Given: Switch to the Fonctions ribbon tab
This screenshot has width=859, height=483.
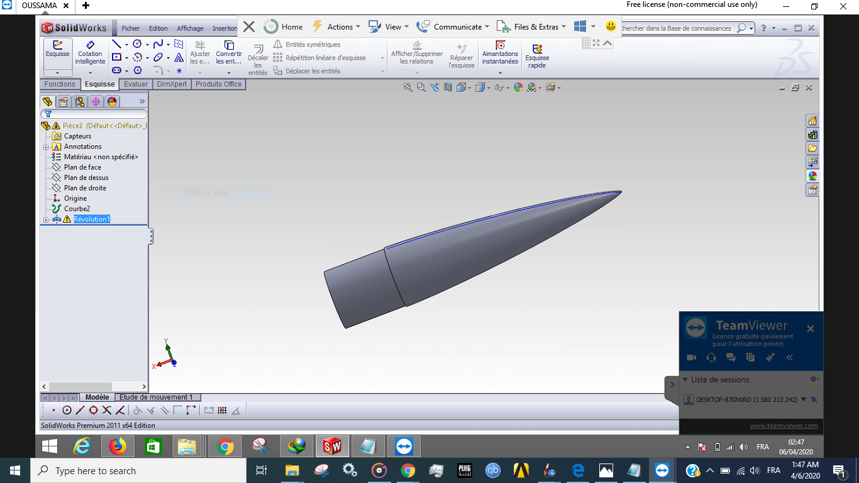Looking at the screenshot, I should coord(60,84).
